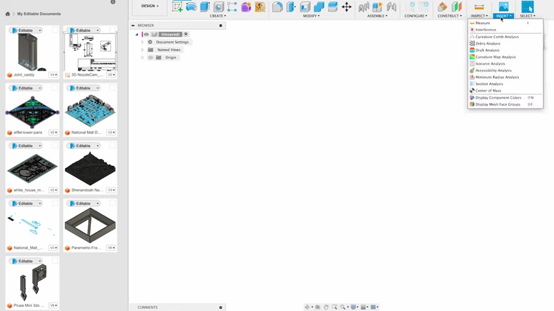The image size is (554, 311).
Task: Click the Create Sketch tool icon
Action: [177, 7]
